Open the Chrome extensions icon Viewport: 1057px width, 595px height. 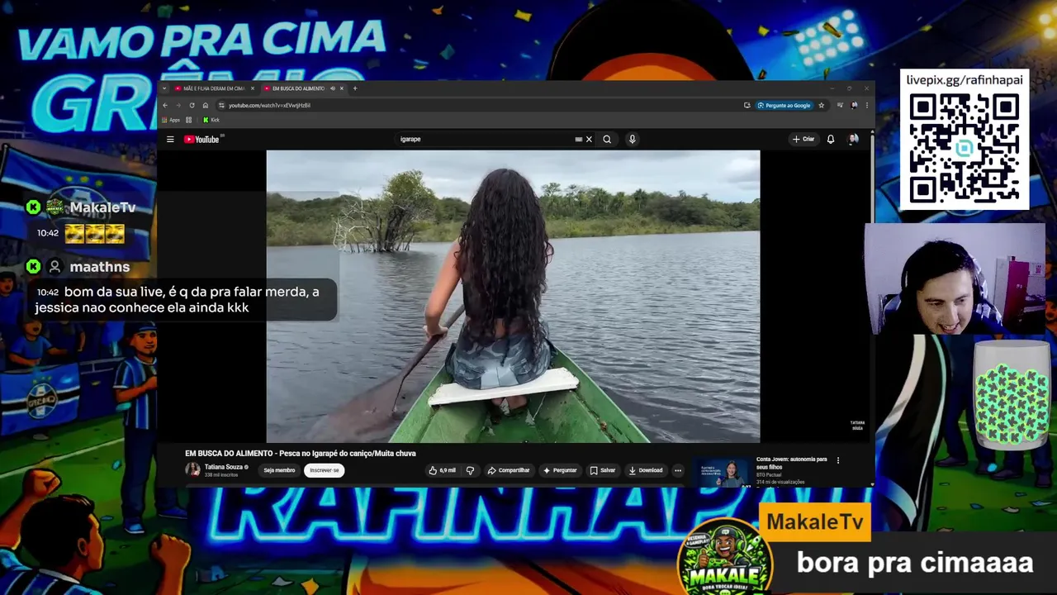coord(840,105)
